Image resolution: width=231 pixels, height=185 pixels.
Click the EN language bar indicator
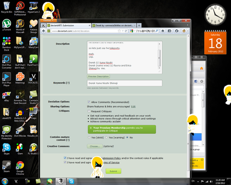coord(193,181)
